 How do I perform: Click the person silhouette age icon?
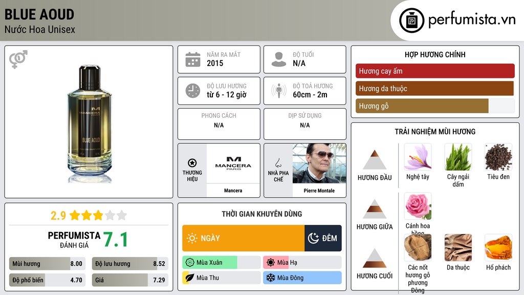pyautogui.click(x=278, y=59)
